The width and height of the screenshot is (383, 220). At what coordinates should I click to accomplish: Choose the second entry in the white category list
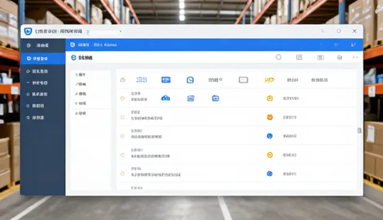coord(81,84)
